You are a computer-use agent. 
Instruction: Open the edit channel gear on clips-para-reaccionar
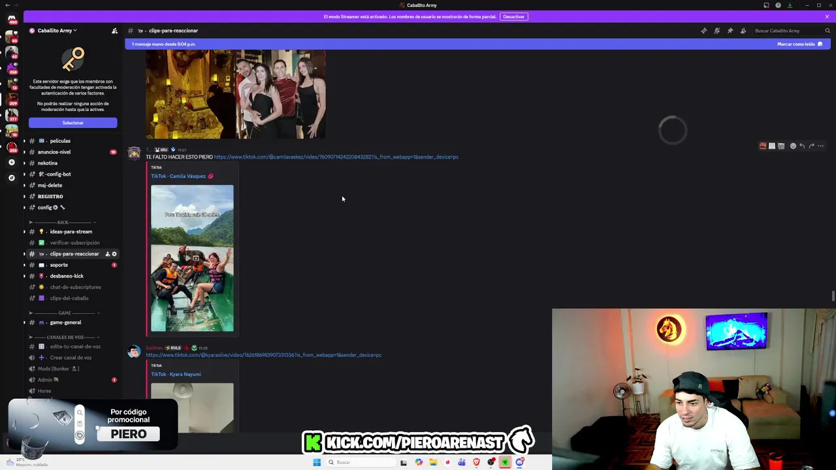pyautogui.click(x=114, y=254)
